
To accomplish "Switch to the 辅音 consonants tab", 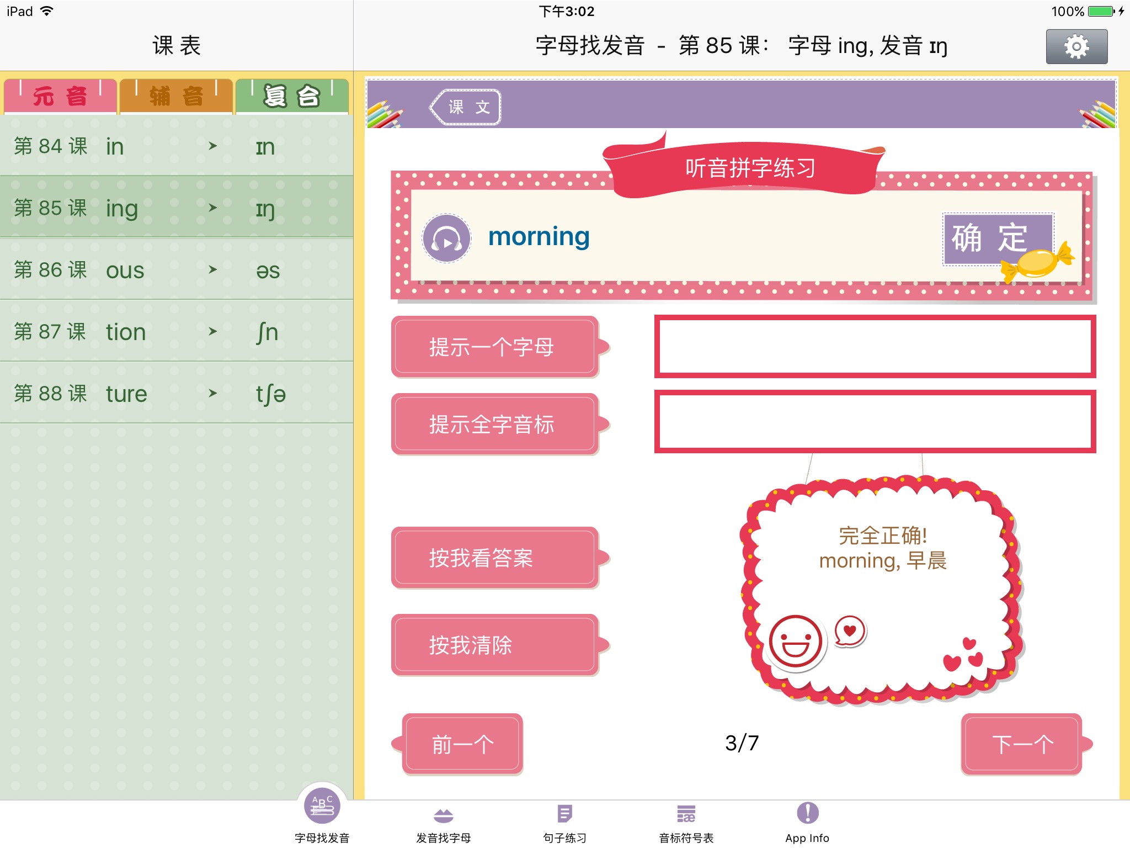I will point(176,97).
